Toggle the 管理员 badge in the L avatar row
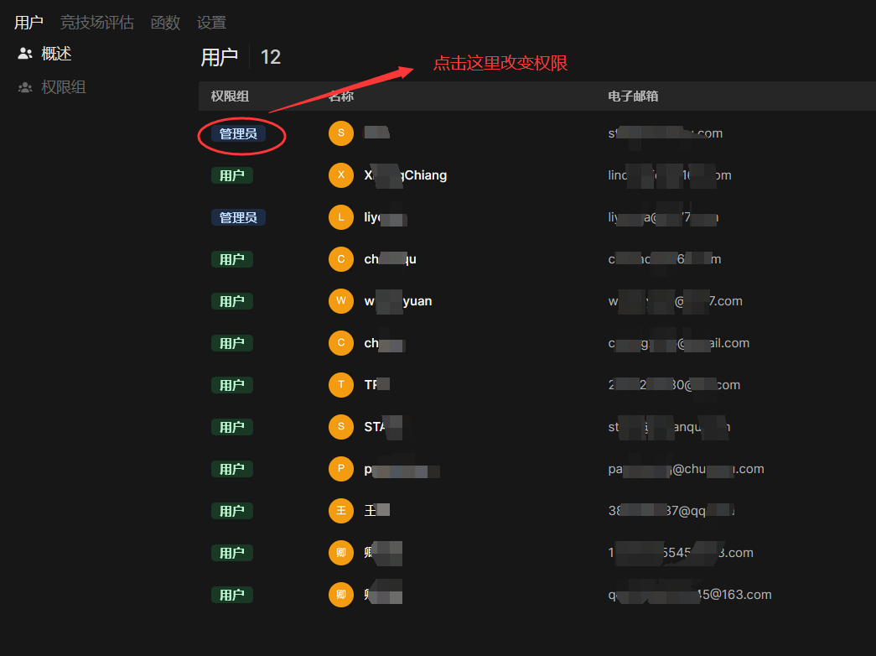This screenshot has width=876, height=656. [238, 217]
